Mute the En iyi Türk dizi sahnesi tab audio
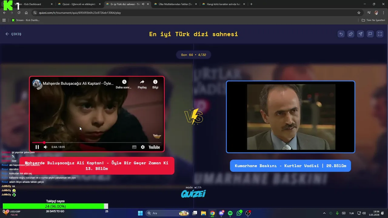Image resolution: width=388 pixels, height=218 pixels. click(x=143, y=4)
